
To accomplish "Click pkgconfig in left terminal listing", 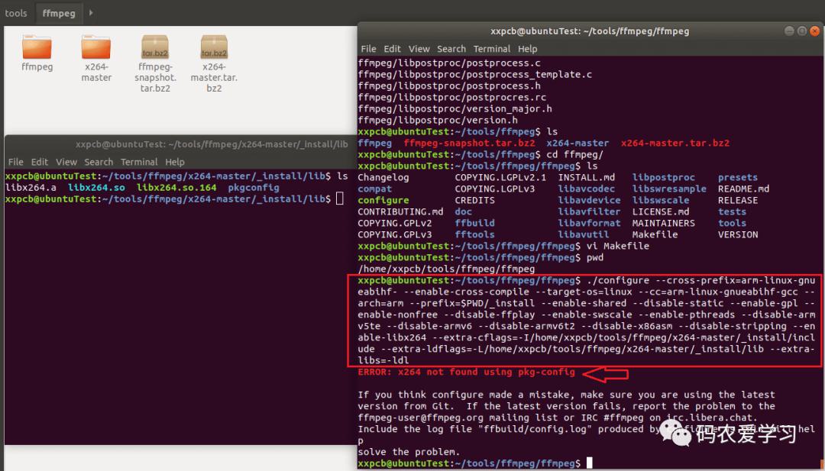I will click(x=254, y=188).
